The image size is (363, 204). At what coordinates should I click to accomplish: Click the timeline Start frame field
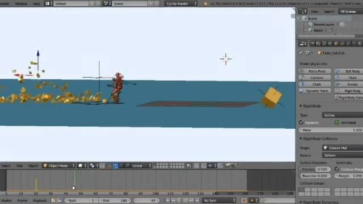click(81, 200)
